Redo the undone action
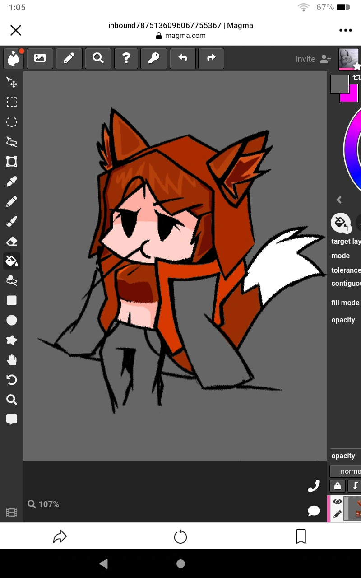This screenshot has height=578, width=361. coord(211,58)
